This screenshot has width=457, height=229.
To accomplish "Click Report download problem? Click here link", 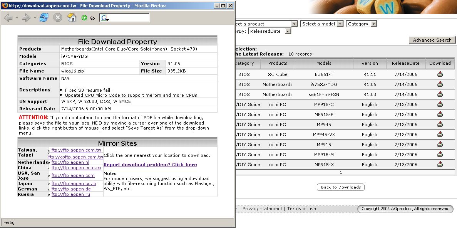I will click(151, 165).
